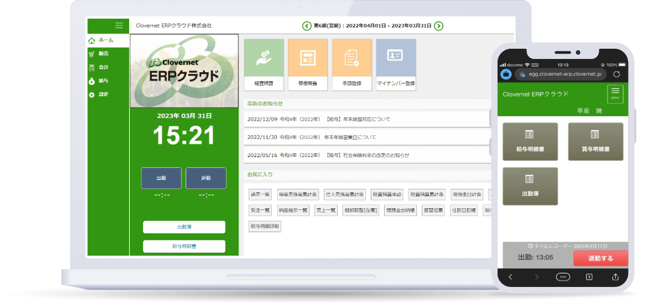The image size is (655, 305).
Task: Open the 仕入先残高集計表 favorite
Action: point(345,194)
